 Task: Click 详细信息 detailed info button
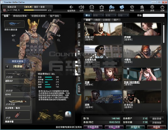click(157, 123)
